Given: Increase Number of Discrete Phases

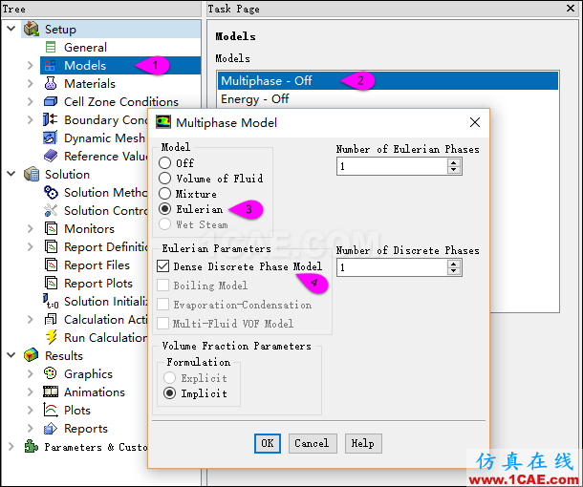Looking at the screenshot, I should click(x=454, y=264).
